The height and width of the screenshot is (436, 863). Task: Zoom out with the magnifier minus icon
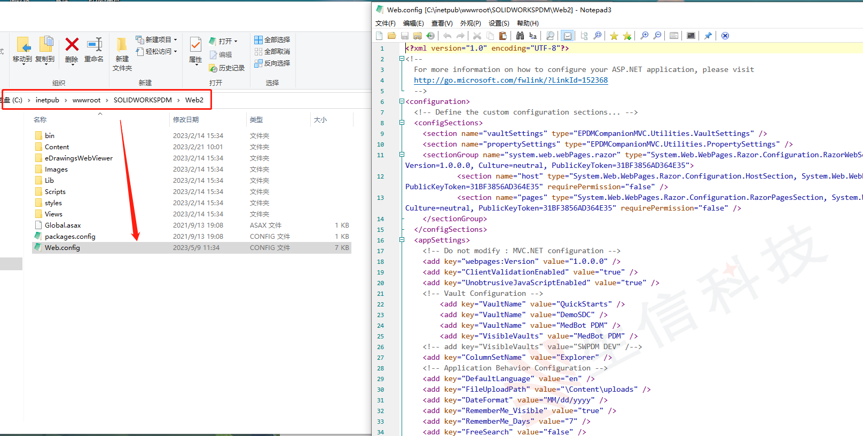click(657, 36)
